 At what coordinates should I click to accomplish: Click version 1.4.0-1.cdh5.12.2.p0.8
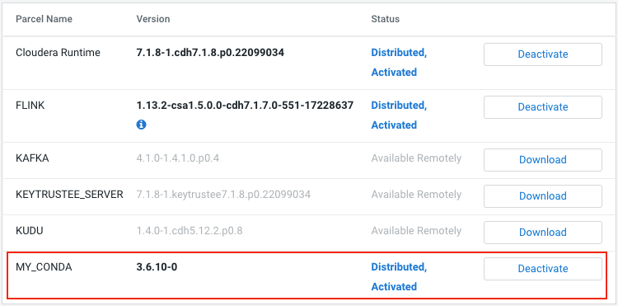tap(190, 231)
